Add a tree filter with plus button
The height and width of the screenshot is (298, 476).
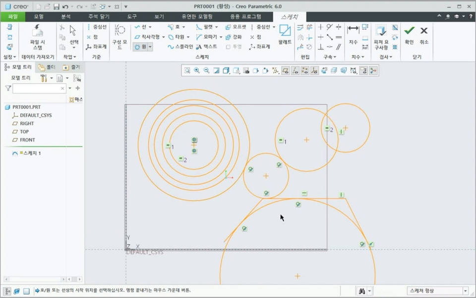78,88
